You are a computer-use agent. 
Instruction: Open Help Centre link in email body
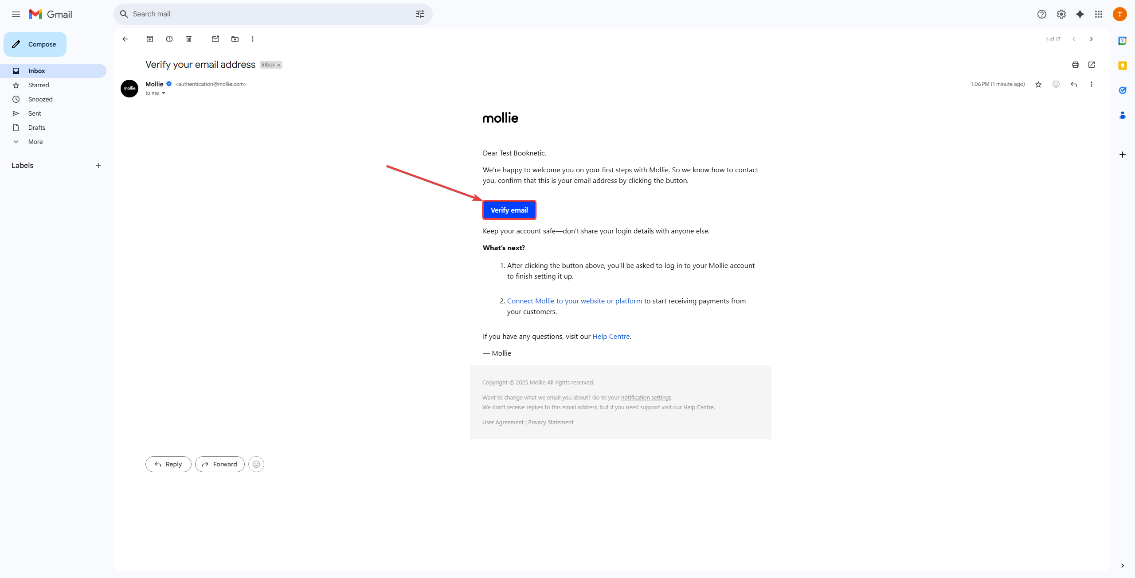pyautogui.click(x=611, y=337)
